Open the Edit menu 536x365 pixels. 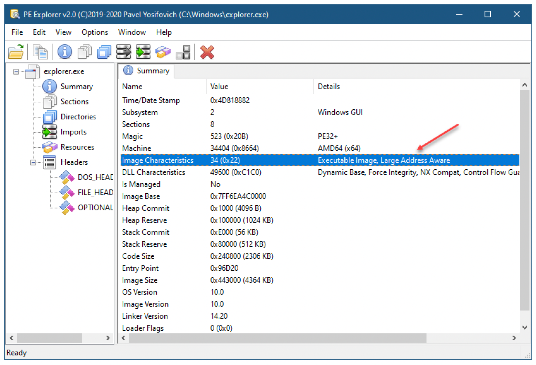pyautogui.click(x=39, y=32)
